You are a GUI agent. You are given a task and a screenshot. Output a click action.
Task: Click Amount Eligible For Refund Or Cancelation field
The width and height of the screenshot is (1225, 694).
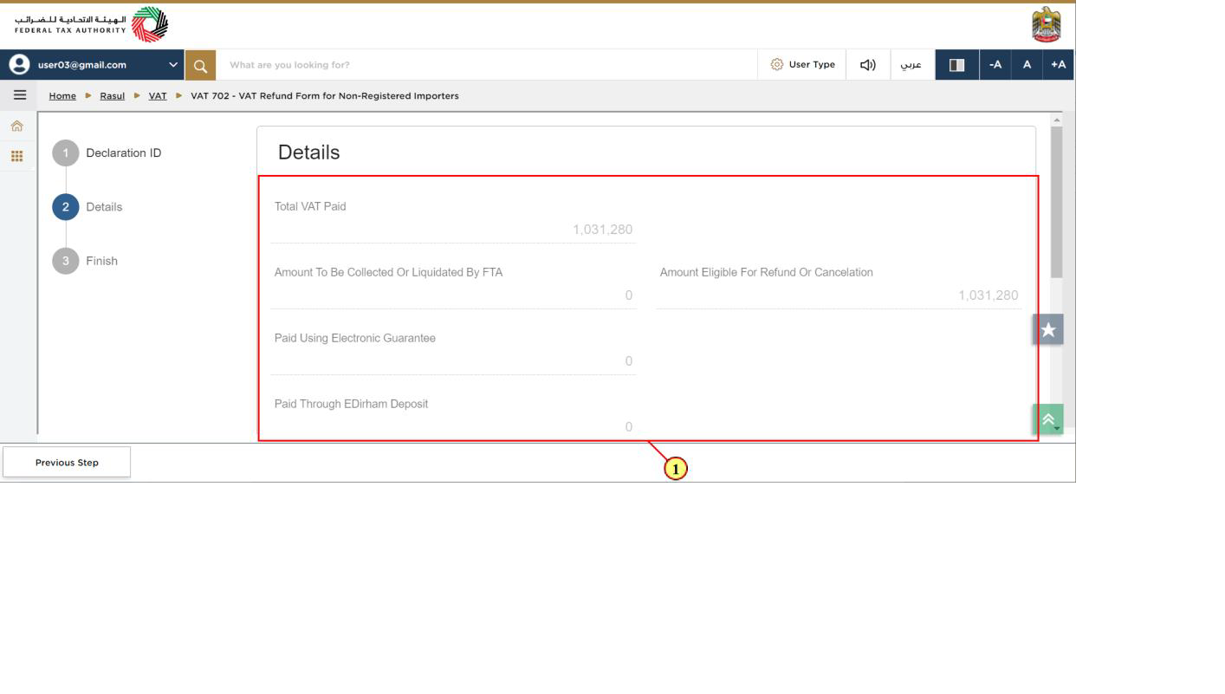pyautogui.click(x=839, y=295)
